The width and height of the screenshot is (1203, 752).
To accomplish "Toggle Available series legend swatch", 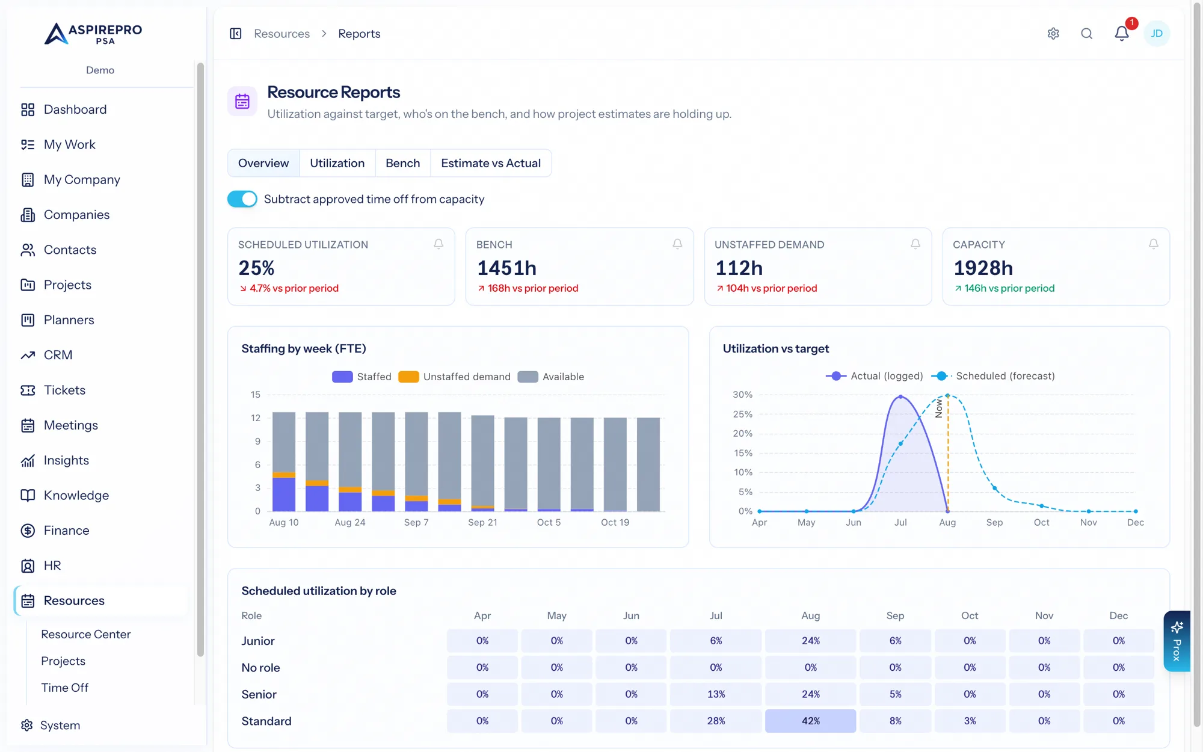I will [x=528, y=377].
